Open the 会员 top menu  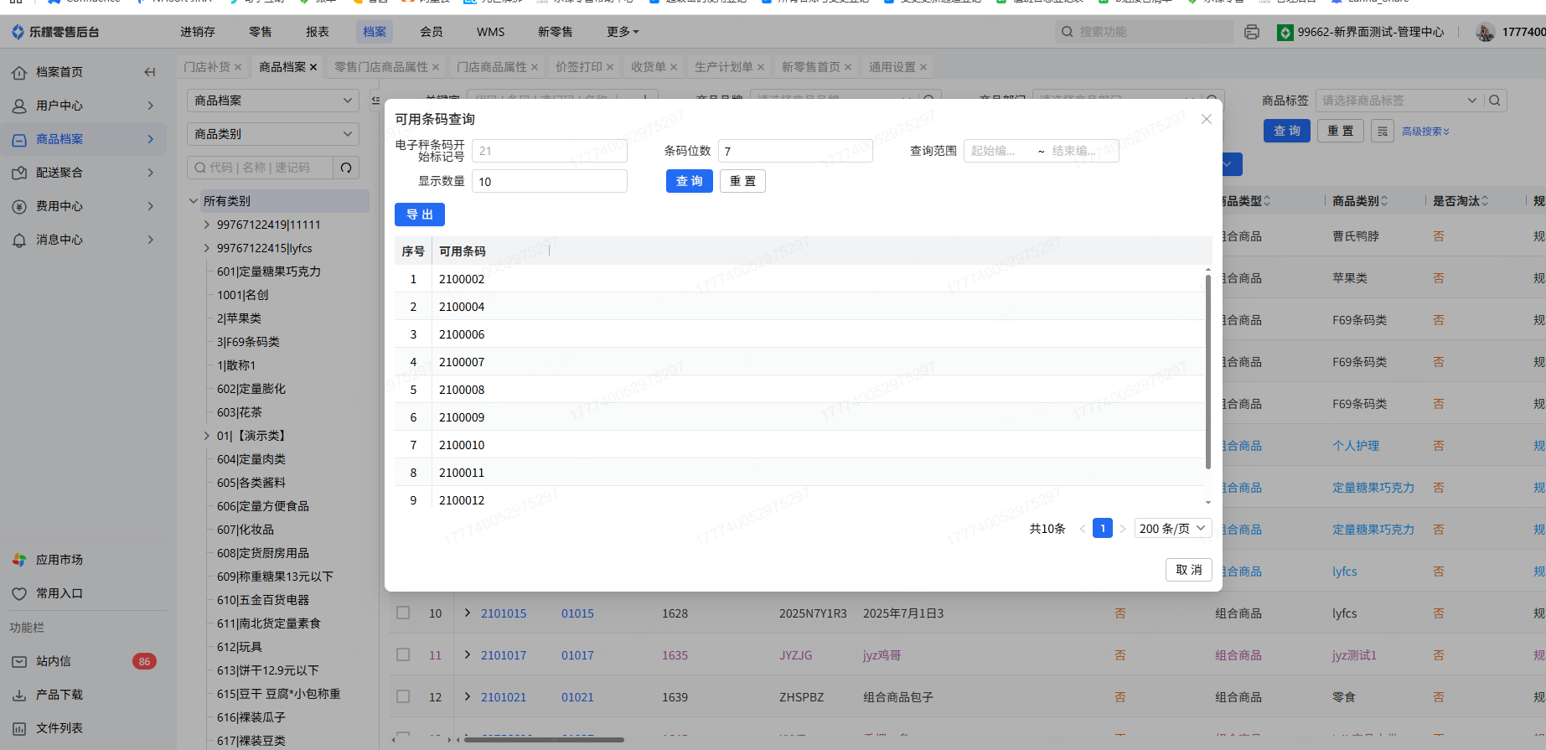click(432, 32)
